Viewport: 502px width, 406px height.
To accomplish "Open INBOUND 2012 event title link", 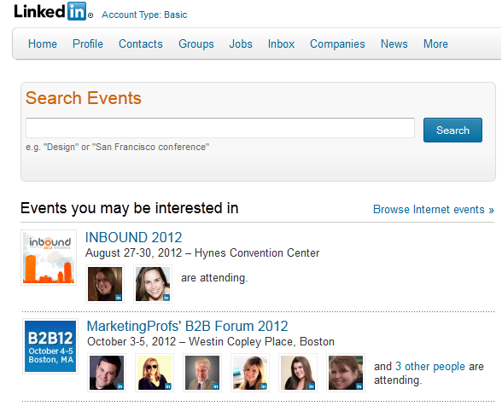I will [x=133, y=237].
